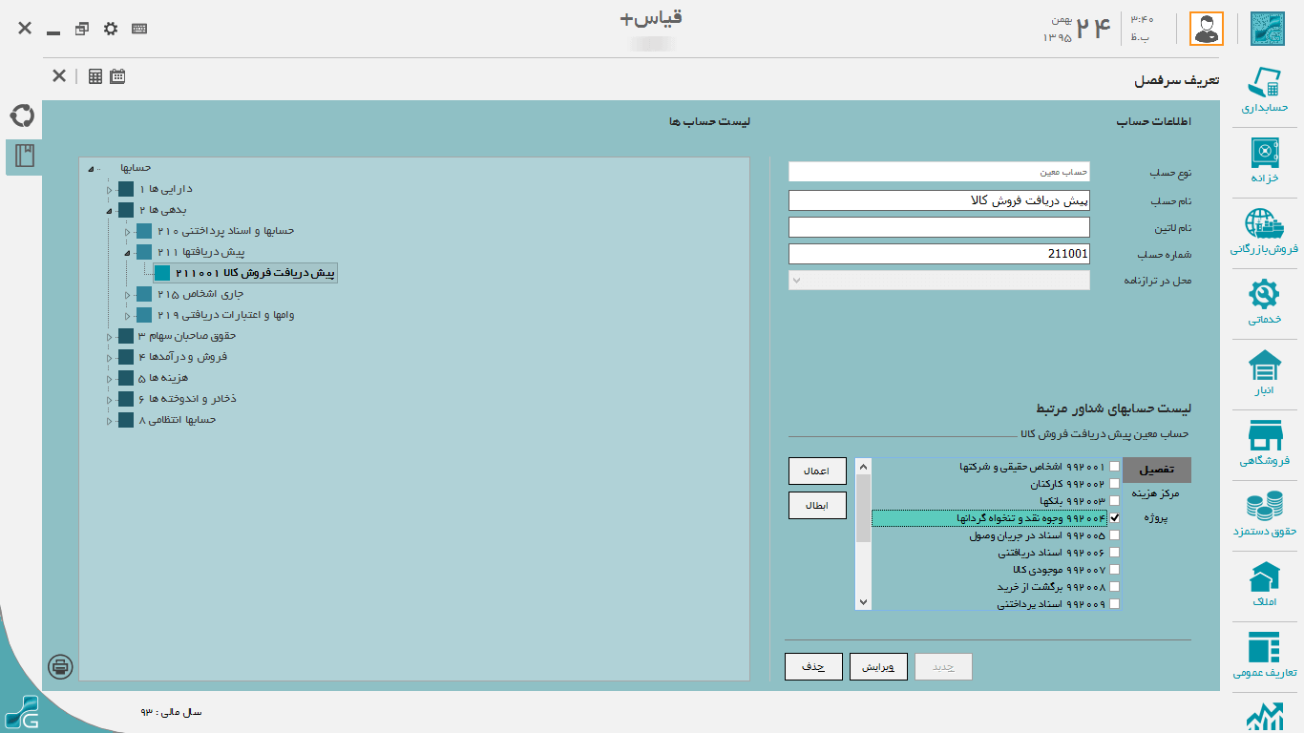Select the مرکز هزینه tab
The image size is (1304, 733).
pyautogui.click(x=1155, y=493)
